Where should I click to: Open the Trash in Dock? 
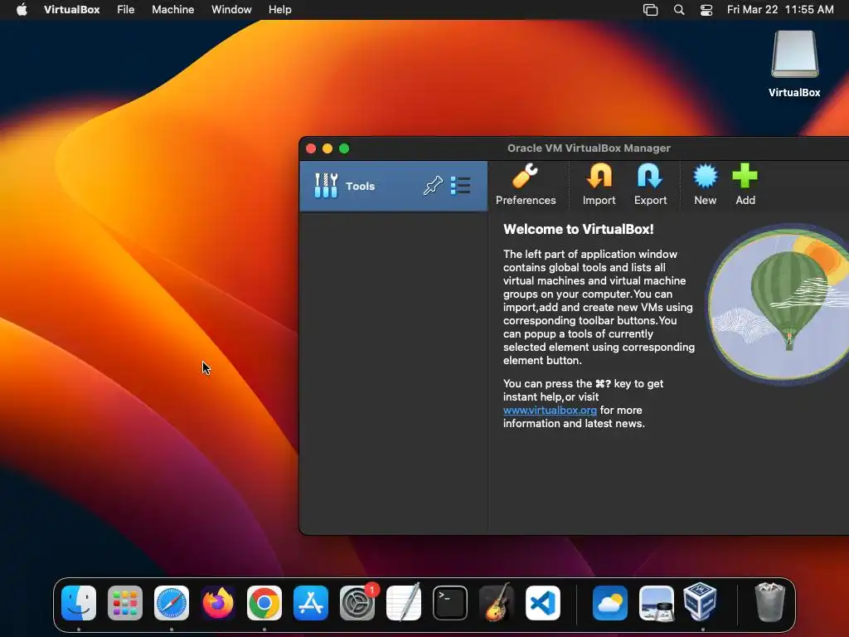point(769,602)
